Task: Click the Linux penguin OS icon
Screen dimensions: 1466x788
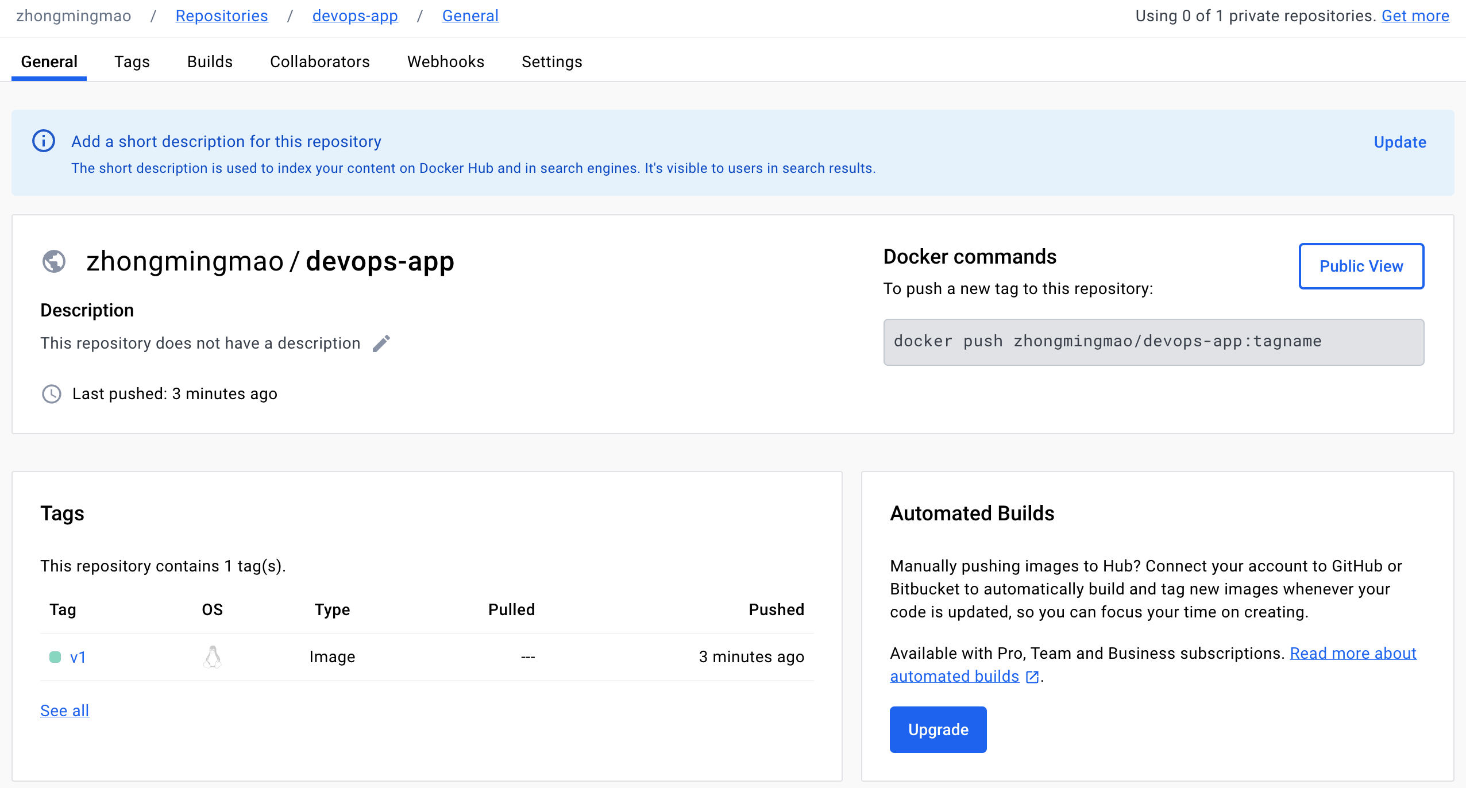Action: pos(213,657)
